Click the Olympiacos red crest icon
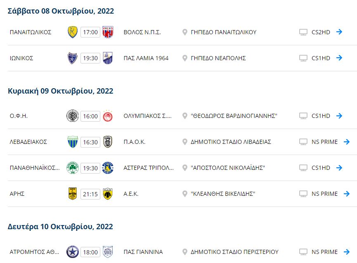This screenshot has width=357, height=263. pyautogui.click(x=108, y=116)
